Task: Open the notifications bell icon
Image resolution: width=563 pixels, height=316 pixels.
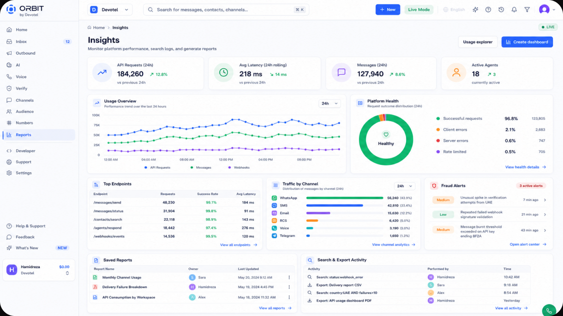Action: (x=514, y=10)
